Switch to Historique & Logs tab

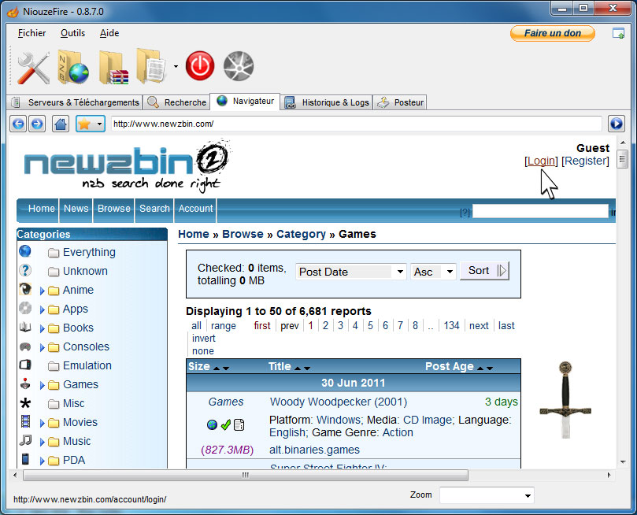[327, 102]
